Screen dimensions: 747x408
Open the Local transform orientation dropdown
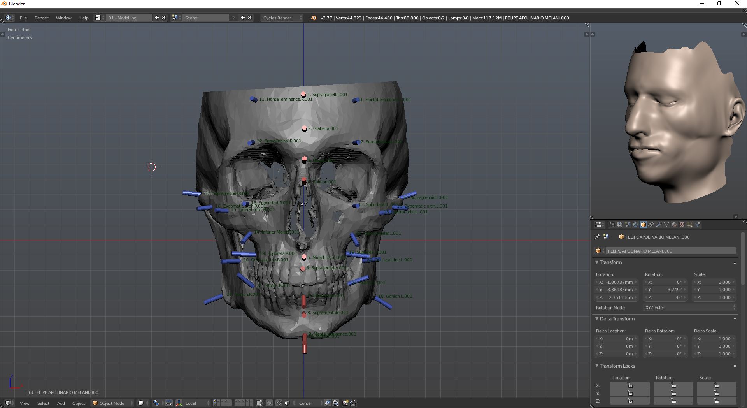(196, 403)
